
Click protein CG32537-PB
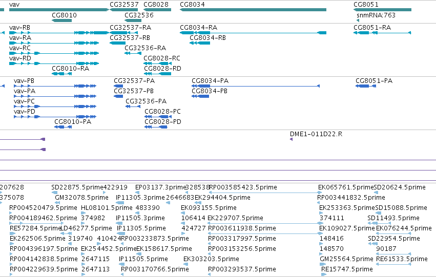134,91
